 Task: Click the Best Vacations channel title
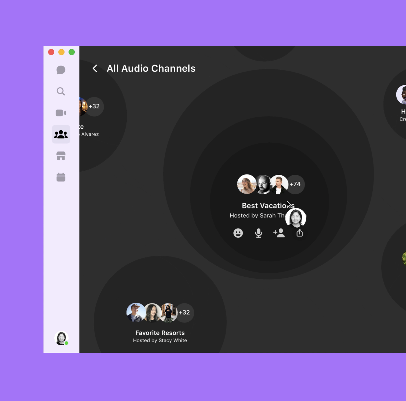(263, 206)
